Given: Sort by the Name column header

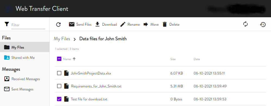Looking at the screenshot, I should click(67, 59).
